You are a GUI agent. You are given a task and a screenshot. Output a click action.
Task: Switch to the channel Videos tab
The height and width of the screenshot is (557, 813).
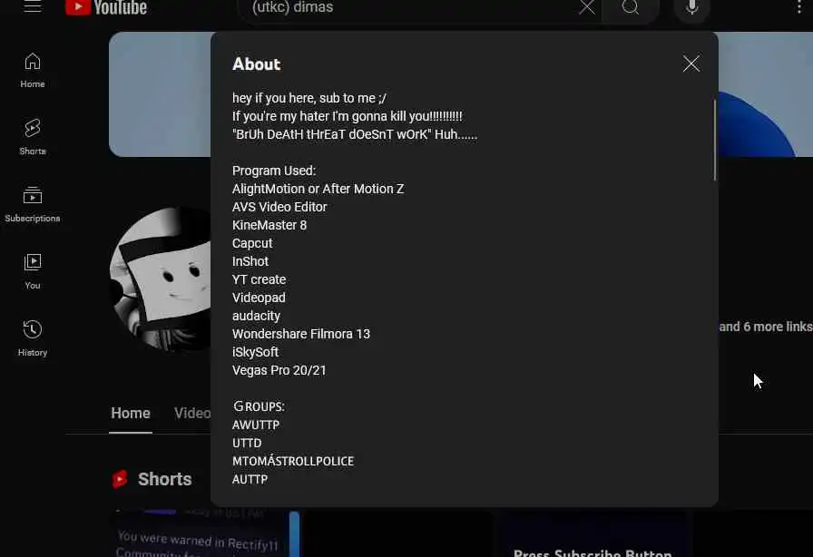192,414
